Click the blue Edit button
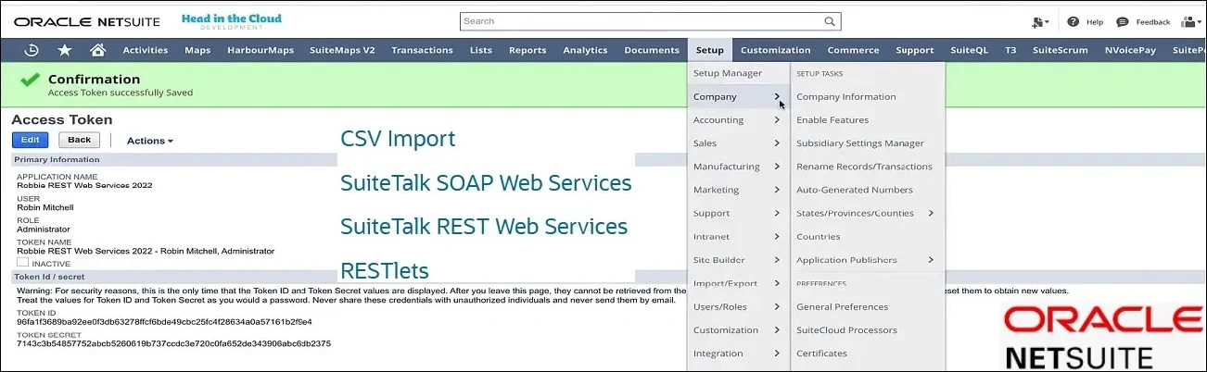Viewport: 1207px width, 372px height. pyautogui.click(x=30, y=140)
